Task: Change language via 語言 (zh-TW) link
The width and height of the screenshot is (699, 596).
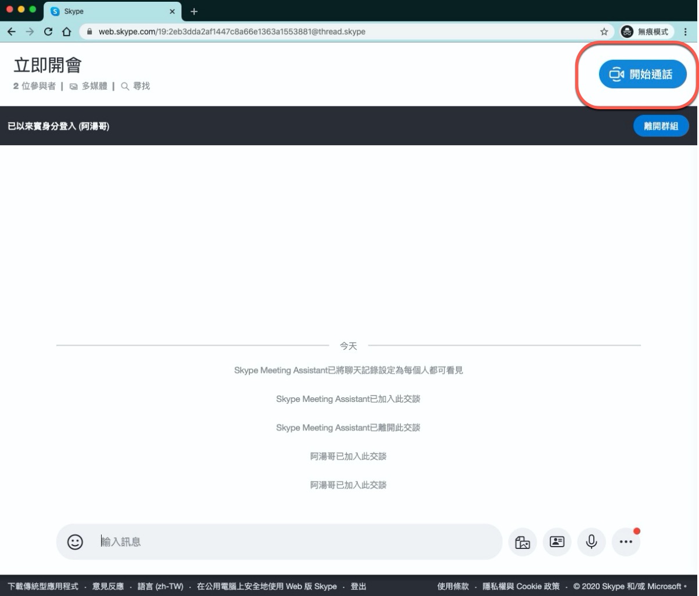Action: (x=160, y=586)
